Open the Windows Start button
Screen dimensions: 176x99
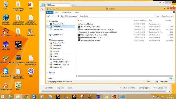pyautogui.click(x=2, y=97)
